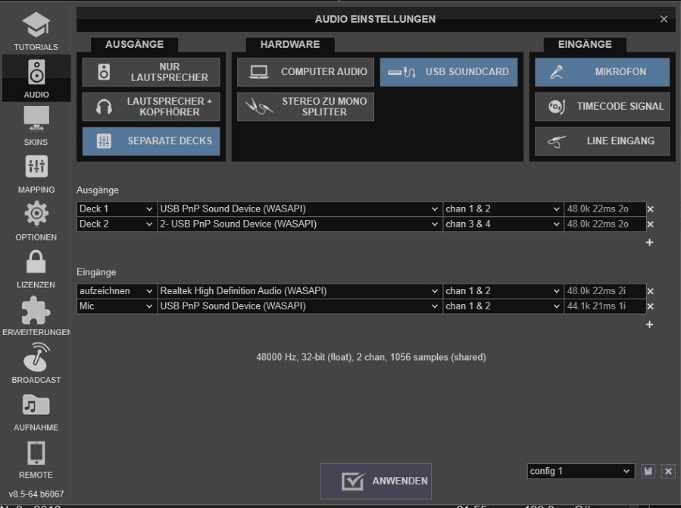681x508 pixels.
Task: Apply settings with Anwenden button
Action: click(x=376, y=481)
